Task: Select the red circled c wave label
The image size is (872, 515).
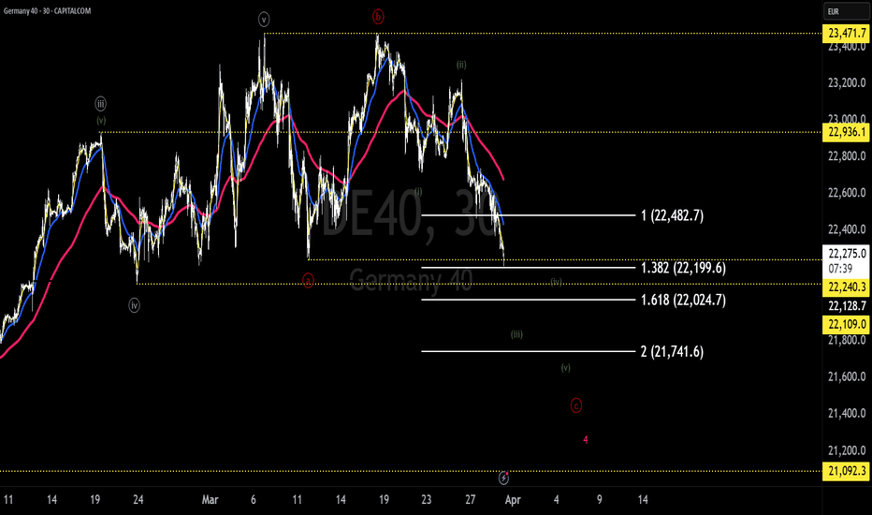Action: pyautogui.click(x=576, y=405)
